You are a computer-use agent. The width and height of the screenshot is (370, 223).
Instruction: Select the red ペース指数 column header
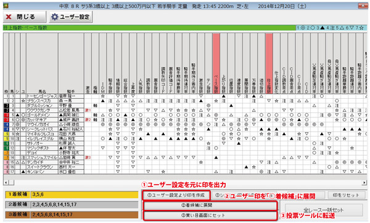click(x=216, y=64)
